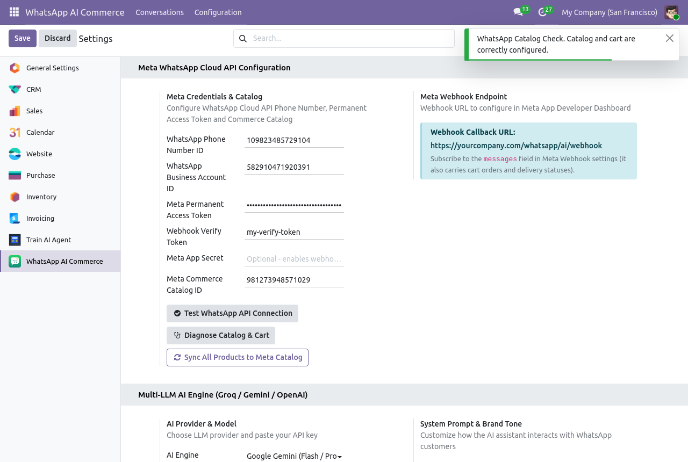Screen dimensions: 688x462
Task: Edit the Meta Commerce Catalog ID field
Action: click(294, 280)
